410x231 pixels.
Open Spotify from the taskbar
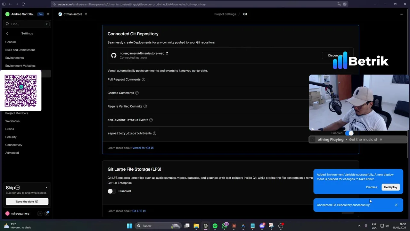click(215, 226)
